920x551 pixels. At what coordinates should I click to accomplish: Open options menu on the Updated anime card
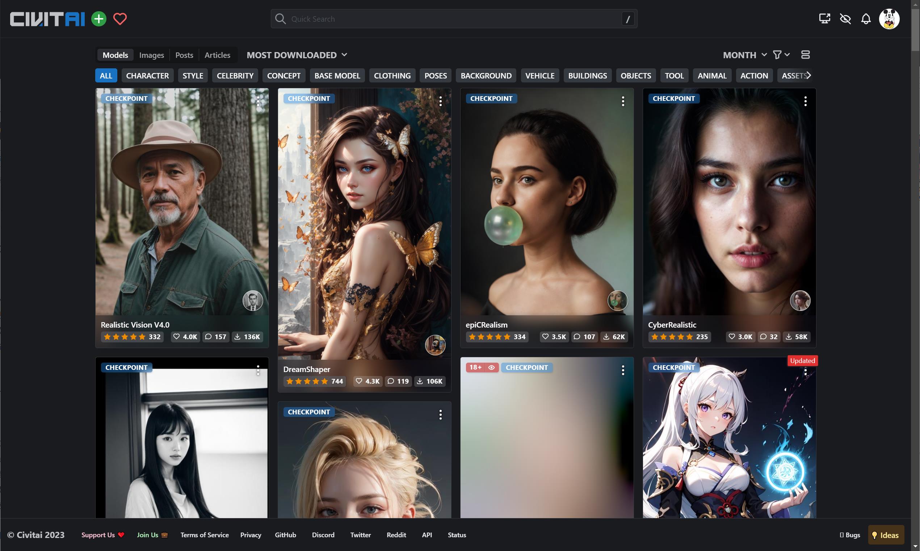(806, 371)
